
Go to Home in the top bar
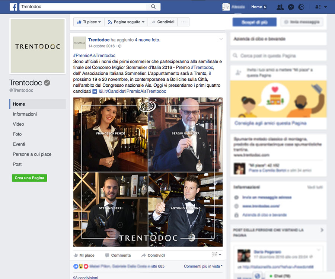pyautogui.click(x=256, y=7)
